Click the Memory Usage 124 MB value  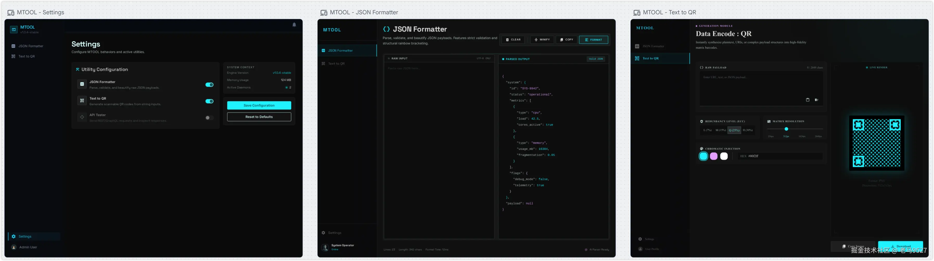click(x=286, y=80)
